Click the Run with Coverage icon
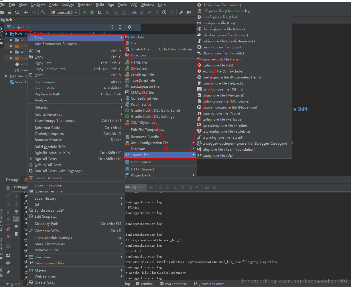This screenshot has height=287, width=351. pos(99,12)
